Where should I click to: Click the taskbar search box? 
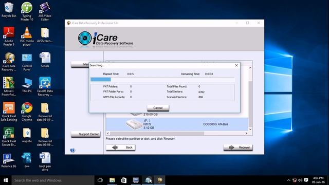click(x=53, y=180)
